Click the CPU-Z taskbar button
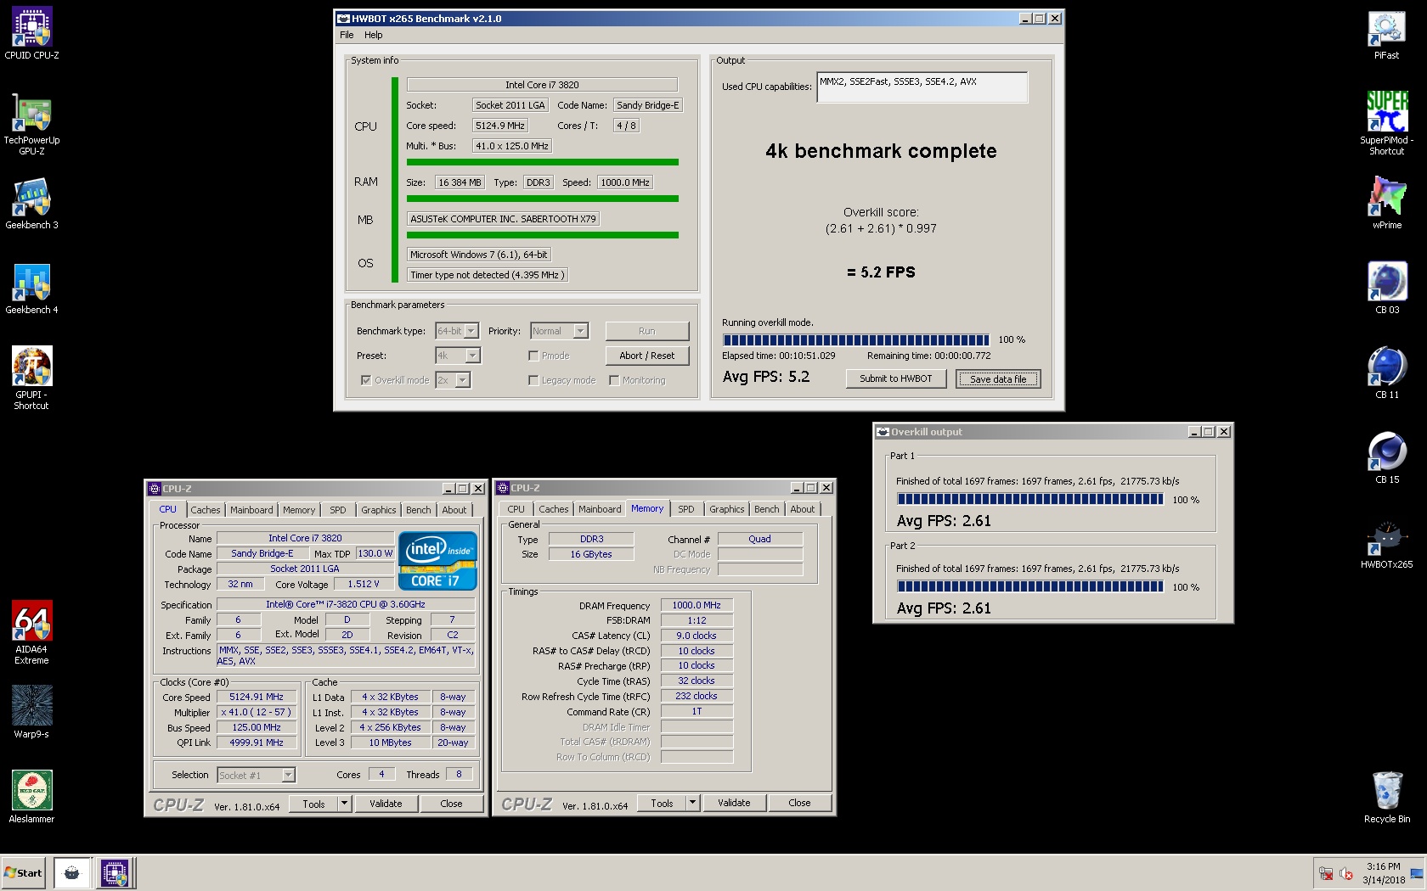This screenshot has height=891, width=1427. click(115, 873)
